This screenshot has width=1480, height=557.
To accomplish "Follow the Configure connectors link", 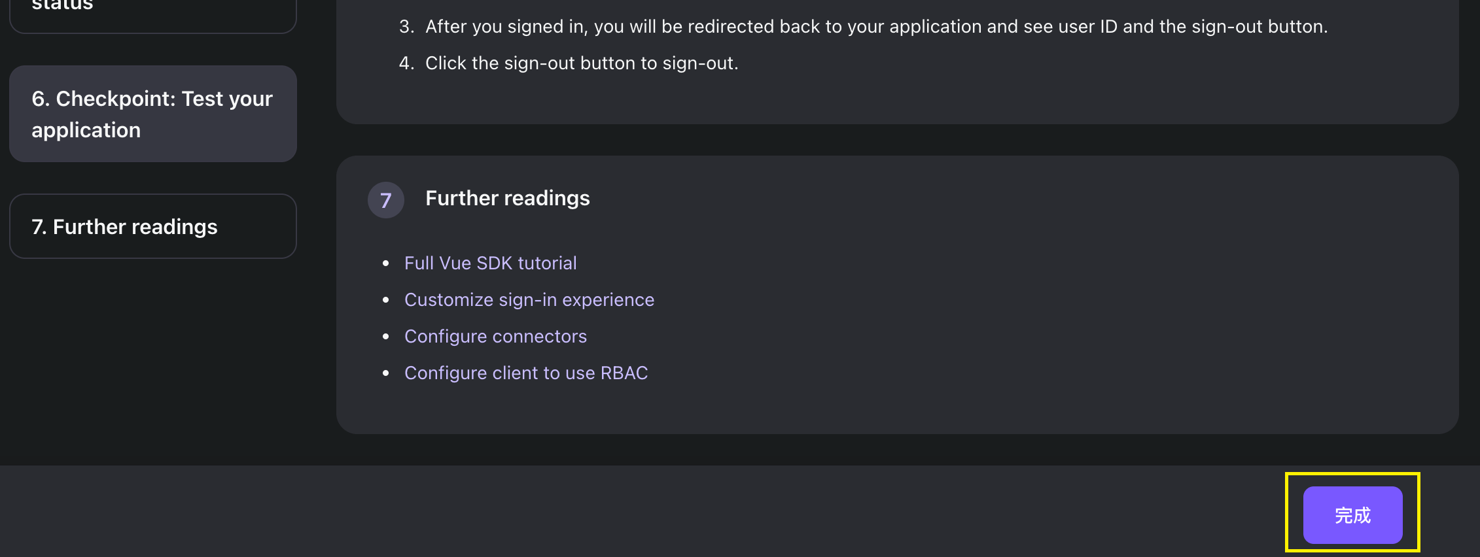I will tap(495, 336).
